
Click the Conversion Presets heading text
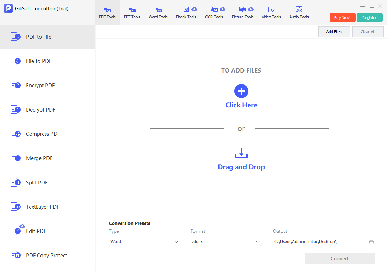[x=129, y=223]
